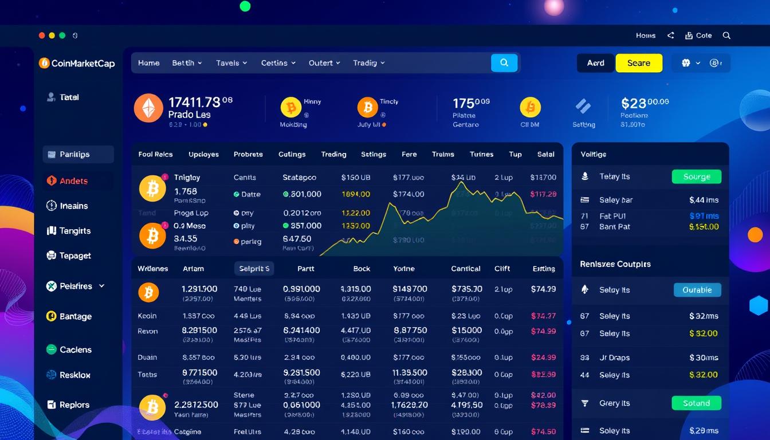Image resolution: width=770 pixels, height=440 pixels.
Task: Click the CoinMarketCap logo
Action: (77, 63)
